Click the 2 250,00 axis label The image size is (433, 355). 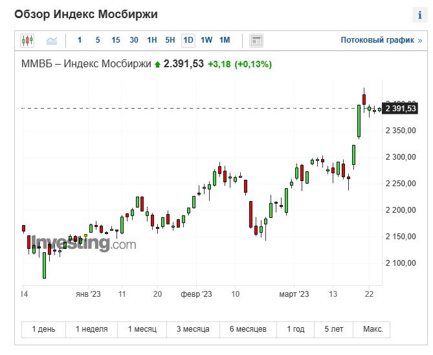(x=401, y=184)
